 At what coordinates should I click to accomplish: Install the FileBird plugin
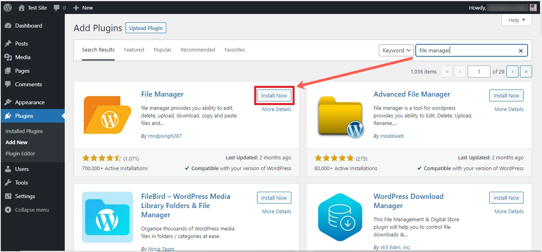(x=274, y=198)
